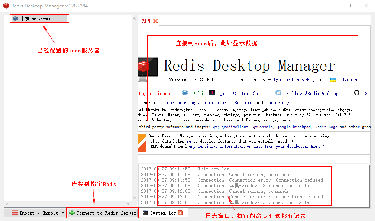Screen dimensions: 375x221
Task: Click the Gitter chat icon
Action: (212, 93)
